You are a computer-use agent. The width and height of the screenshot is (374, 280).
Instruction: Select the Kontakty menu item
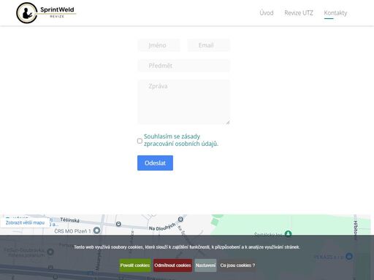[335, 13]
